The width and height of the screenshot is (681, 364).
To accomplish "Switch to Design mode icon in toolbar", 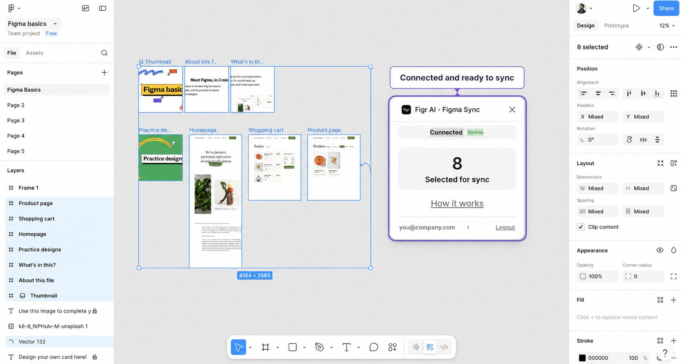I will (430, 347).
